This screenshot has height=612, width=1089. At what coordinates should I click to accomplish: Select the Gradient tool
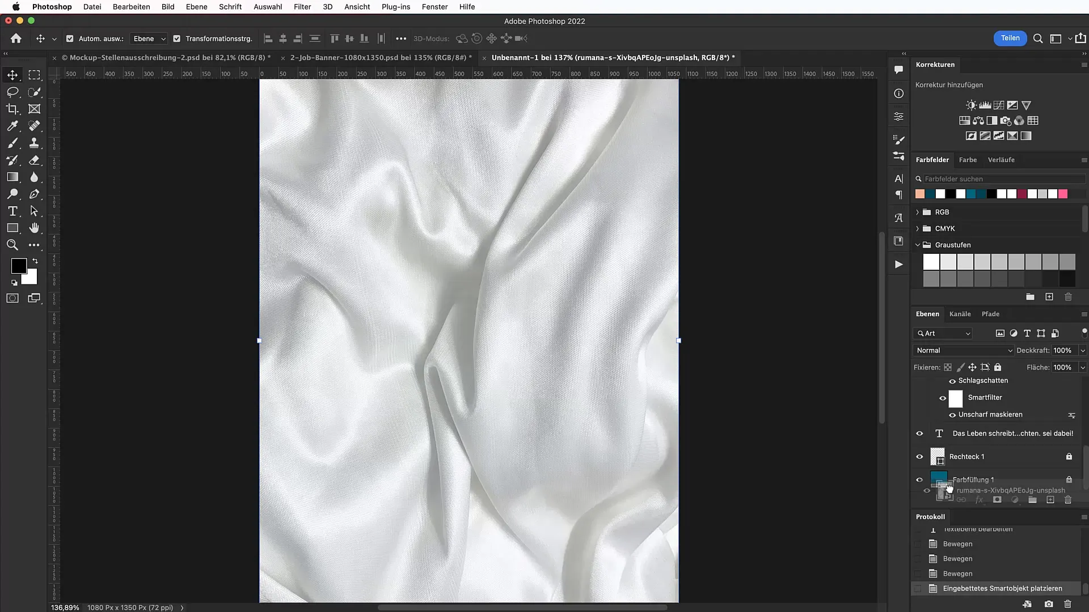point(12,177)
